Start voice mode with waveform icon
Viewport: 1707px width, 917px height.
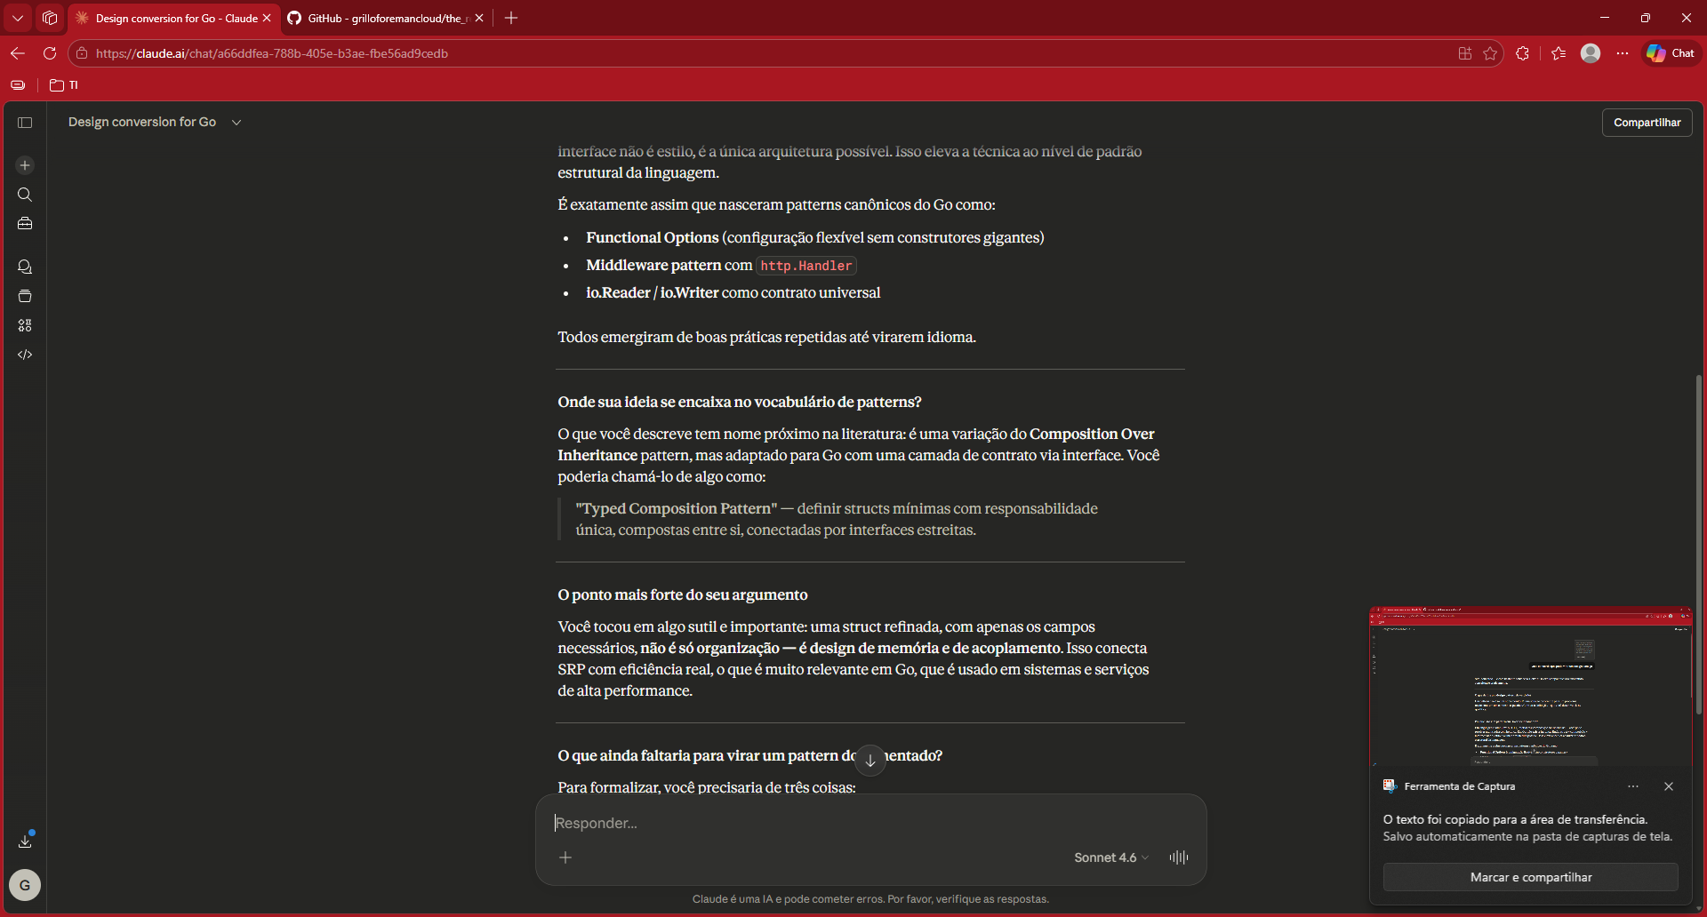tap(1178, 857)
